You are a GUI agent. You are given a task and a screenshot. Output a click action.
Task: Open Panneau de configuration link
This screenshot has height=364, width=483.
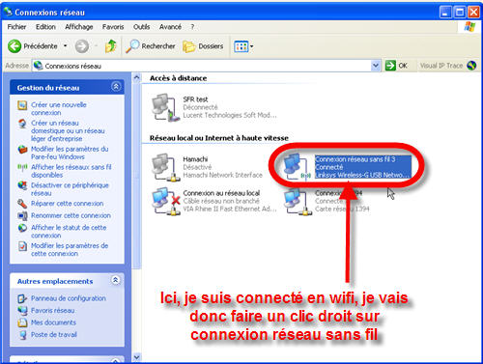(x=69, y=298)
